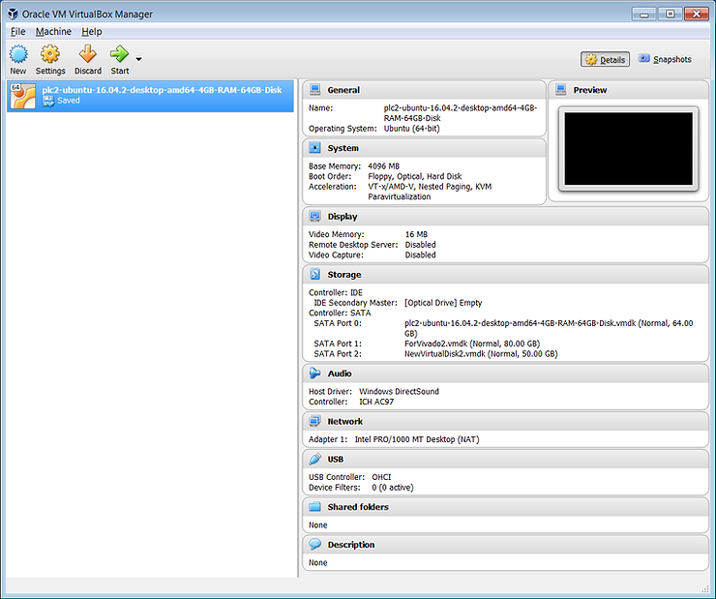Click the Ubuntu 64 OS icon of the VM
The image size is (716, 599).
[23, 96]
